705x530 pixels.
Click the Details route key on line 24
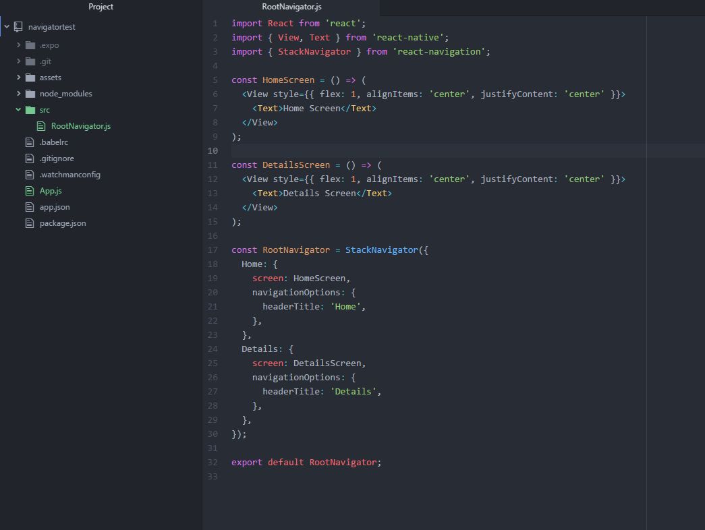click(x=259, y=349)
